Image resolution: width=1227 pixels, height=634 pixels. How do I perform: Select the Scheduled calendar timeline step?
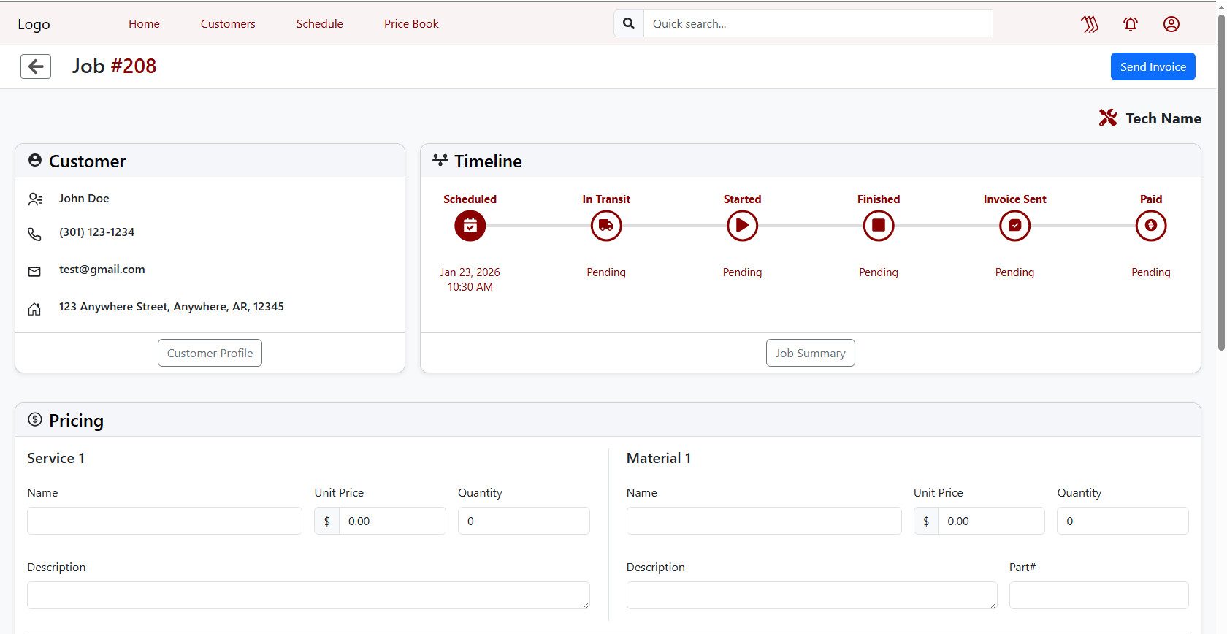[470, 226]
